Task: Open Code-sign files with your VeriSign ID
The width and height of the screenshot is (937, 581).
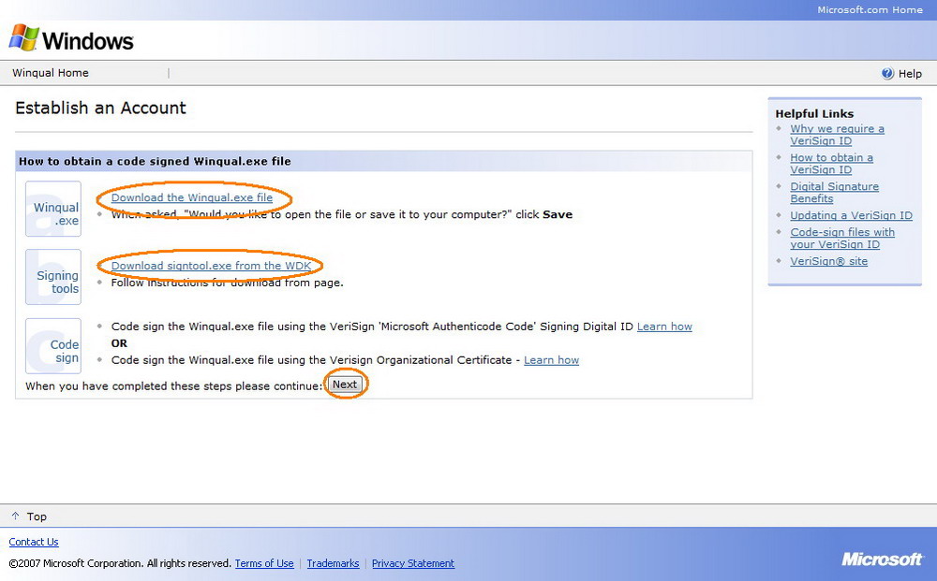Action: tap(842, 238)
